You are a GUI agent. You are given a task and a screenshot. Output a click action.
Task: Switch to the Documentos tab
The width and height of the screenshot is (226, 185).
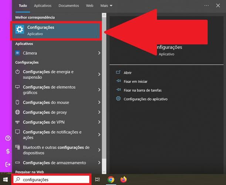click(x=69, y=6)
